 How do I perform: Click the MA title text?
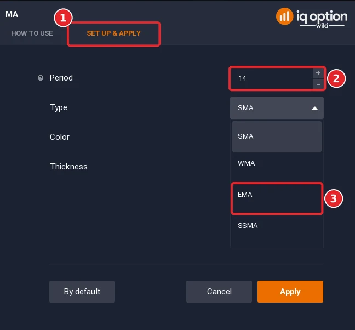point(12,14)
